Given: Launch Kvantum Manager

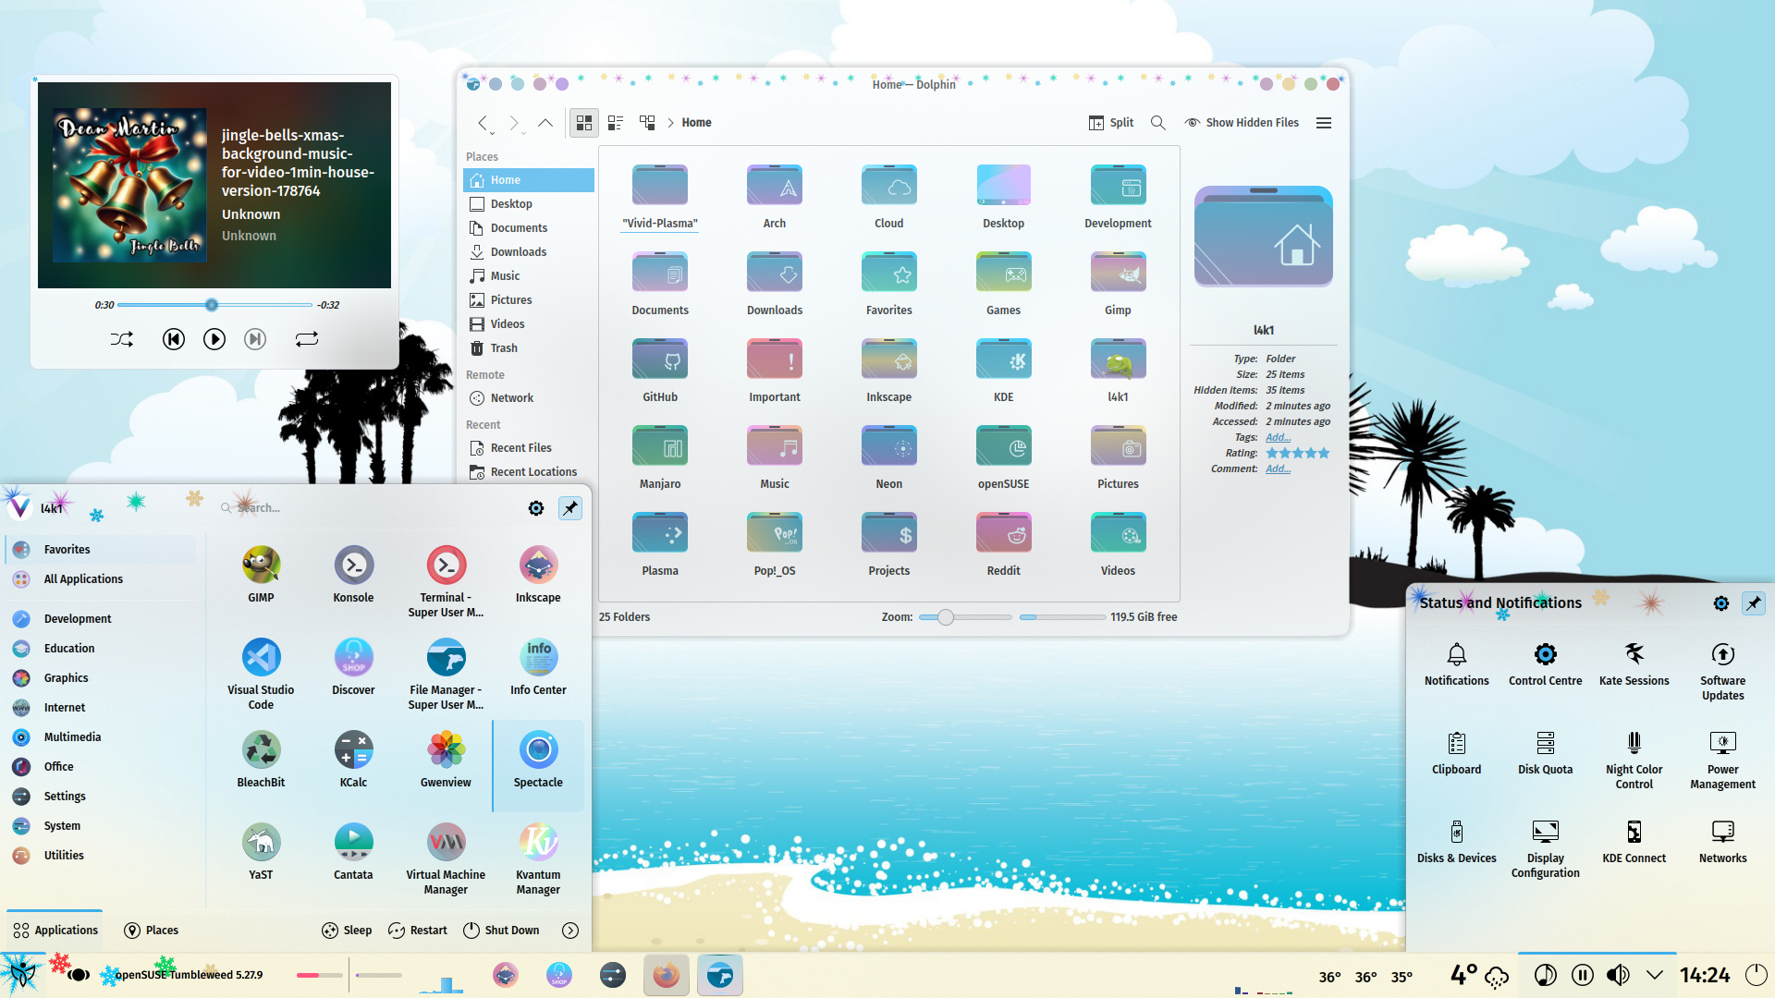Looking at the screenshot, I should coord(538,858).
